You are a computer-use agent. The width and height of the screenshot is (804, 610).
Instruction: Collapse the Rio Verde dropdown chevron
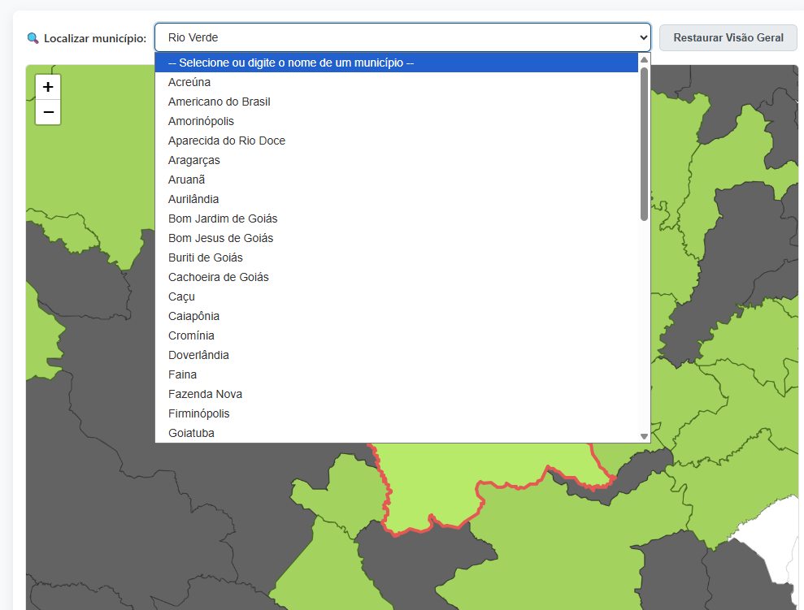click(x=643, y=37)
